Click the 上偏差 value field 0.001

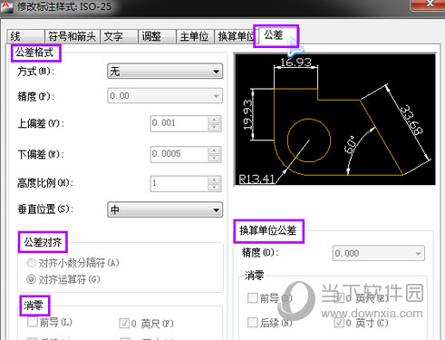click(x=179, y=123)
